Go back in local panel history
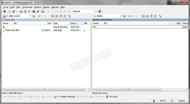 39,16
